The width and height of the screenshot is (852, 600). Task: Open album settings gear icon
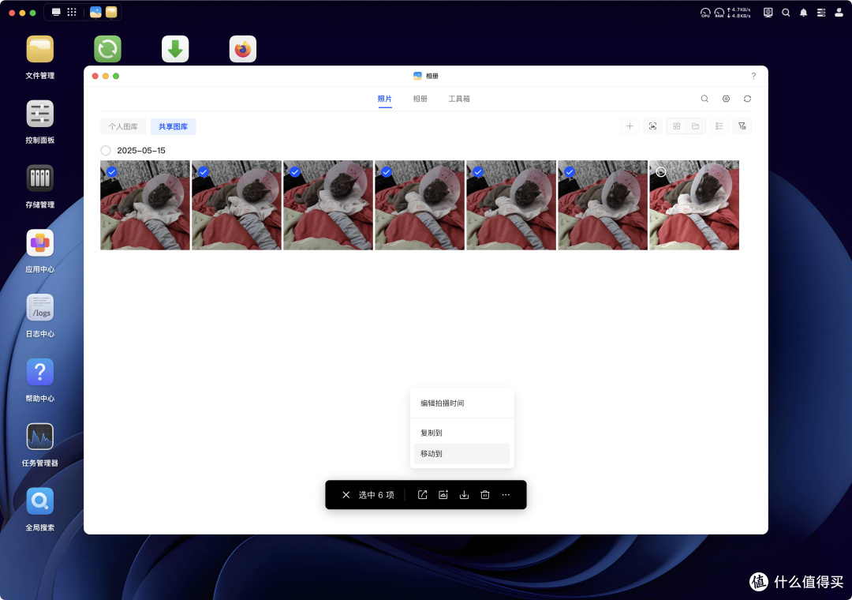click(726, 99)
